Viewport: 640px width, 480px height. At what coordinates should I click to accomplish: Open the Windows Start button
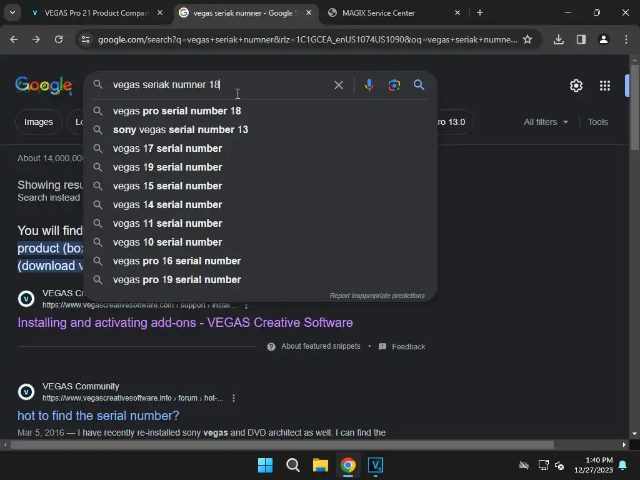[265, 465]
